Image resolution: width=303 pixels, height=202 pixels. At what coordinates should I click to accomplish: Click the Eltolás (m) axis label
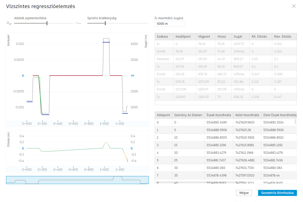coord(8,140)
